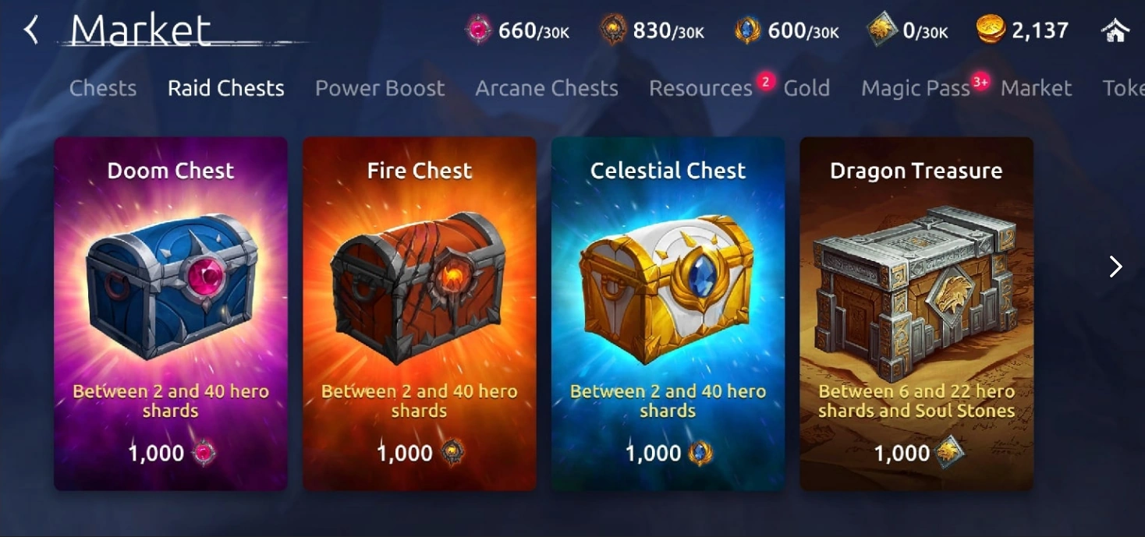Open the Resources tab

click(x=700, y=88)
